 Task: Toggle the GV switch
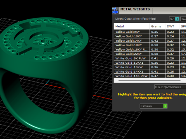(x=174, y=19)
